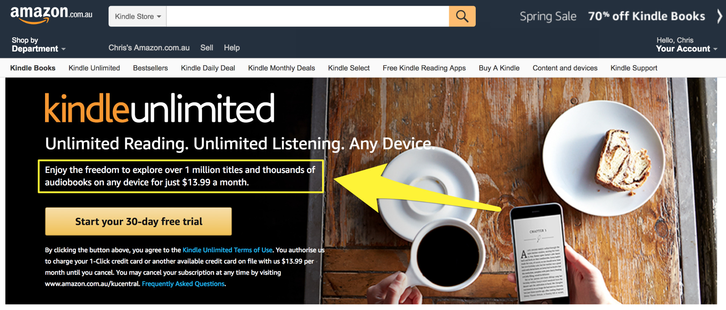Image resolution: width=726 pixels, height=310 pixels.
Task: Open Content and devices page
Action: [x=565, y=68]
